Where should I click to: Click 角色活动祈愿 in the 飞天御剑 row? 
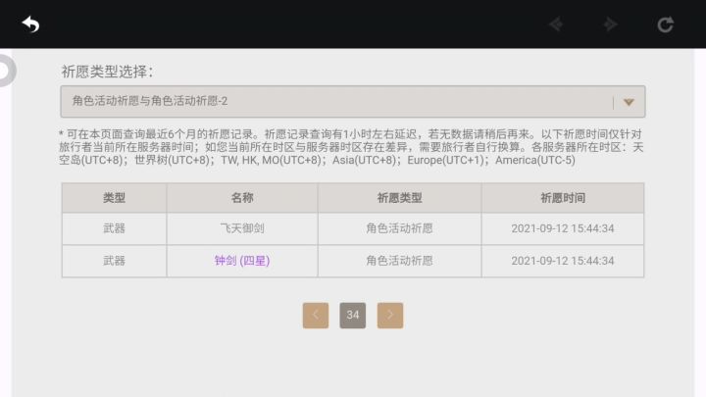click(x=399, y=228)
